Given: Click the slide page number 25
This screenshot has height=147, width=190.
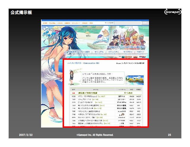Looking at the screenshot, I should click(170, 135).
